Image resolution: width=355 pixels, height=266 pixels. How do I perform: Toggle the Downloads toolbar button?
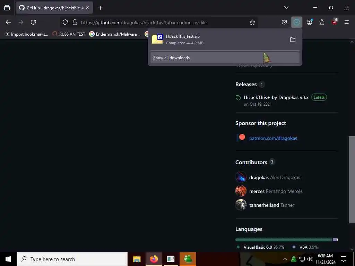[297, 22]
